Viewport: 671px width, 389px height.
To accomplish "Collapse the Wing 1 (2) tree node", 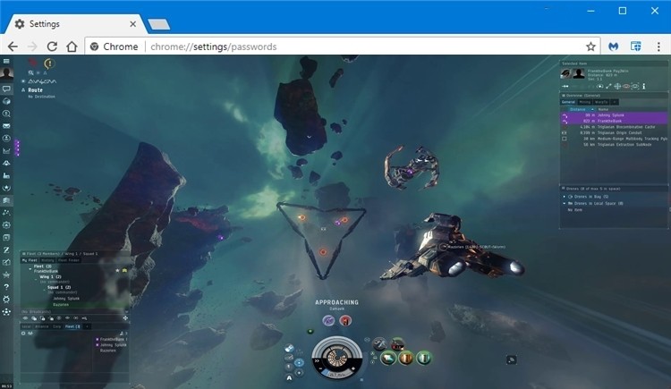I will [36, 277].
